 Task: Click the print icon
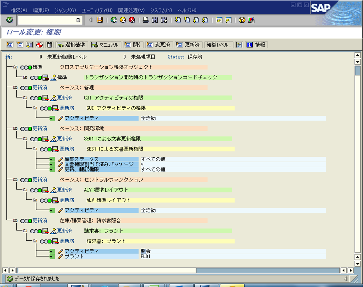[x=146, y=20]
